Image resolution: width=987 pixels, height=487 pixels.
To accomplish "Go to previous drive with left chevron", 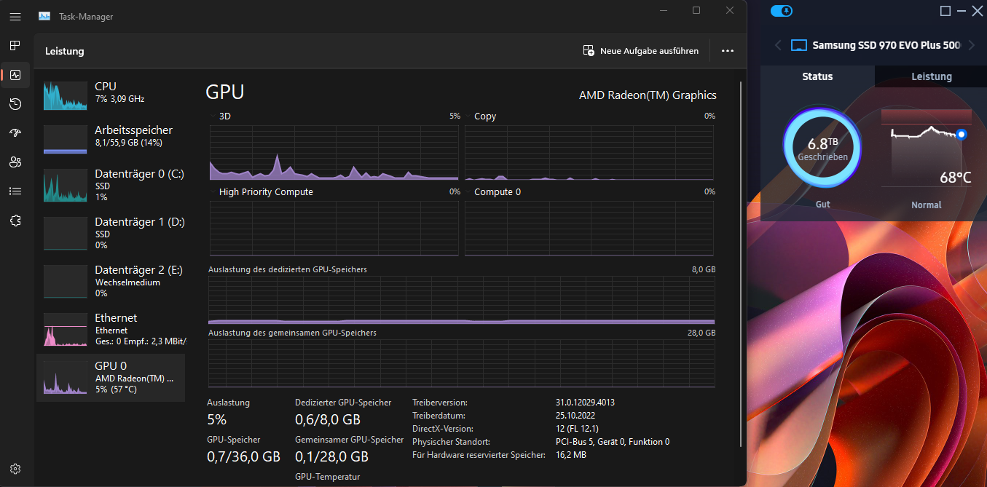I will [x=778, y=45].
